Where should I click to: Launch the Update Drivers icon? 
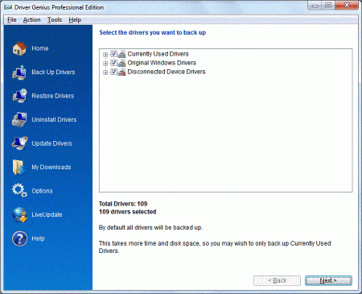[19, 143]
